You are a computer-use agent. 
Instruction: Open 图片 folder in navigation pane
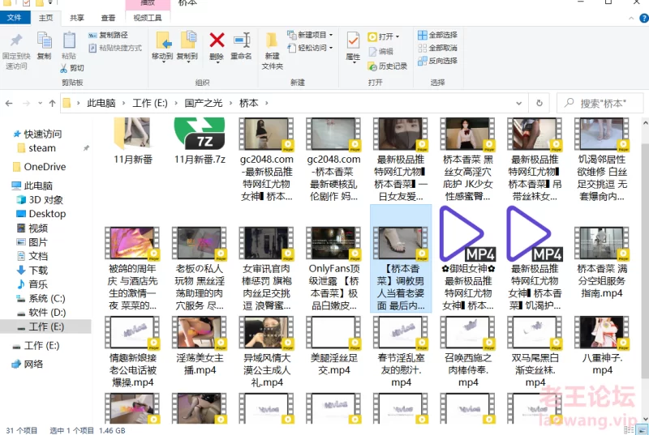click(32, 242)
